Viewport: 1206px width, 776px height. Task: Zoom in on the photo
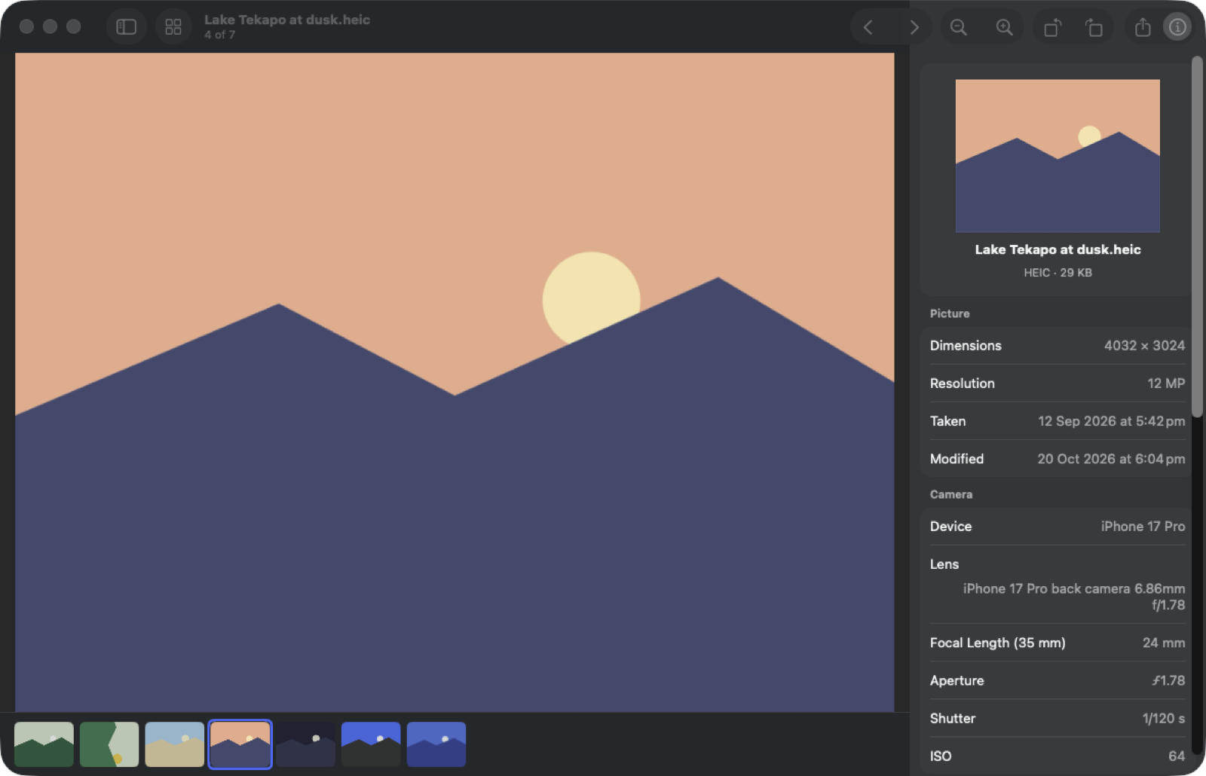pos(1004,27)
